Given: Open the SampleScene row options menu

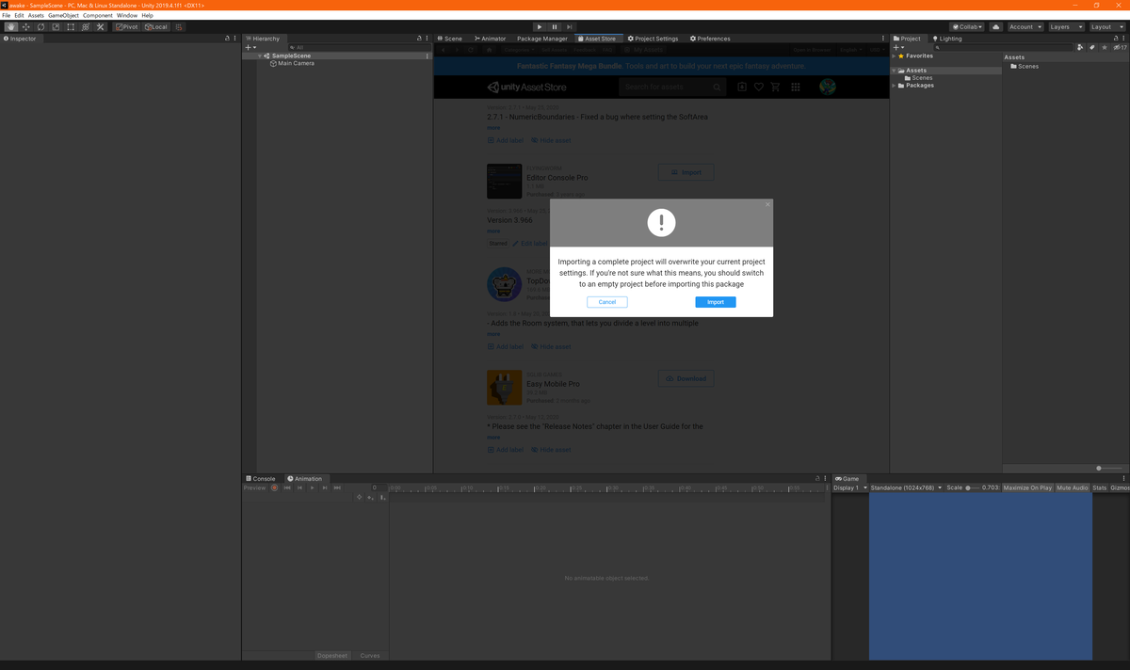Looking at the screenshot, I should tap(428, 56).
